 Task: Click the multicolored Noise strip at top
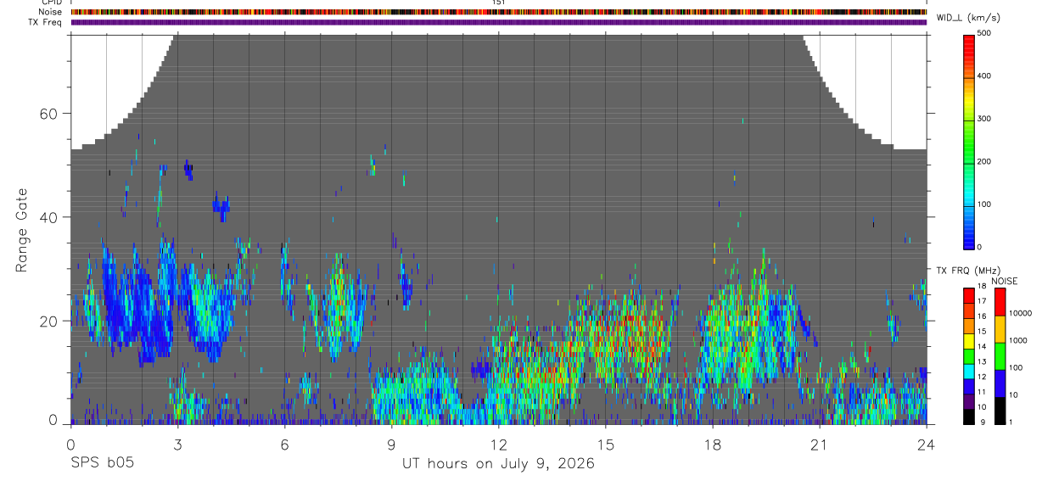[499, 12]
